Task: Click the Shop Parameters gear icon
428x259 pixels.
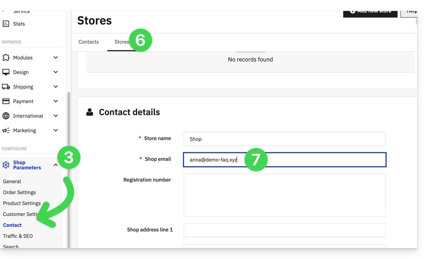Action: [6, 165]
